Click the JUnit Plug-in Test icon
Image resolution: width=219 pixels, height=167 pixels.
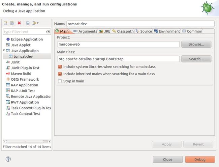click(8, 68)
